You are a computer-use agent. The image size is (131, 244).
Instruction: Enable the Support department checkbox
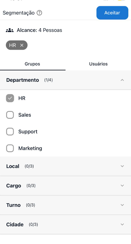[x=10, y=132]
